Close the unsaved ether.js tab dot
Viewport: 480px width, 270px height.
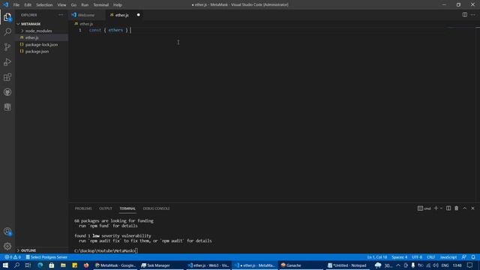pyautogui.click(x=138, y=15)
